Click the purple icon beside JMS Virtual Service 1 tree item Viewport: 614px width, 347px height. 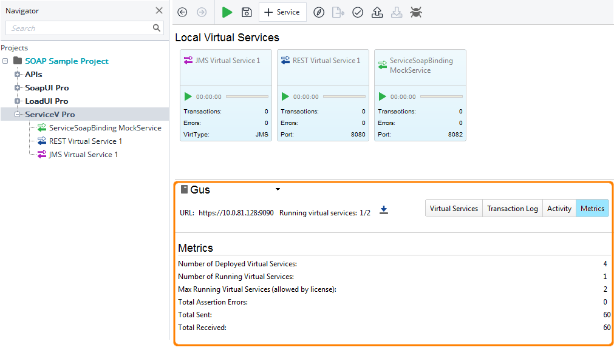point(42,154)
